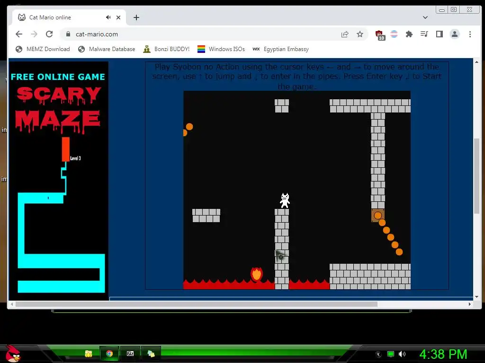Open the MEMZ Download bookmark

pyautogui.click(x=43, y=49)
